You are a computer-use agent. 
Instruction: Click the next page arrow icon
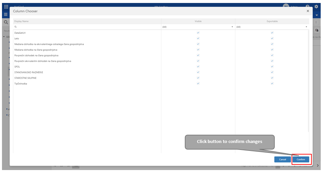tap(318, 165)
